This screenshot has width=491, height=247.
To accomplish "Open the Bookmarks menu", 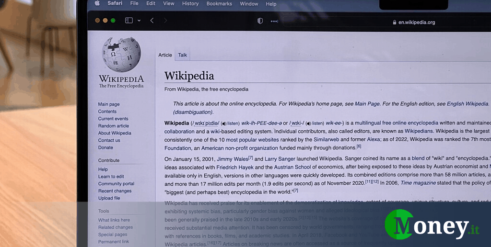I will [219, 4].
